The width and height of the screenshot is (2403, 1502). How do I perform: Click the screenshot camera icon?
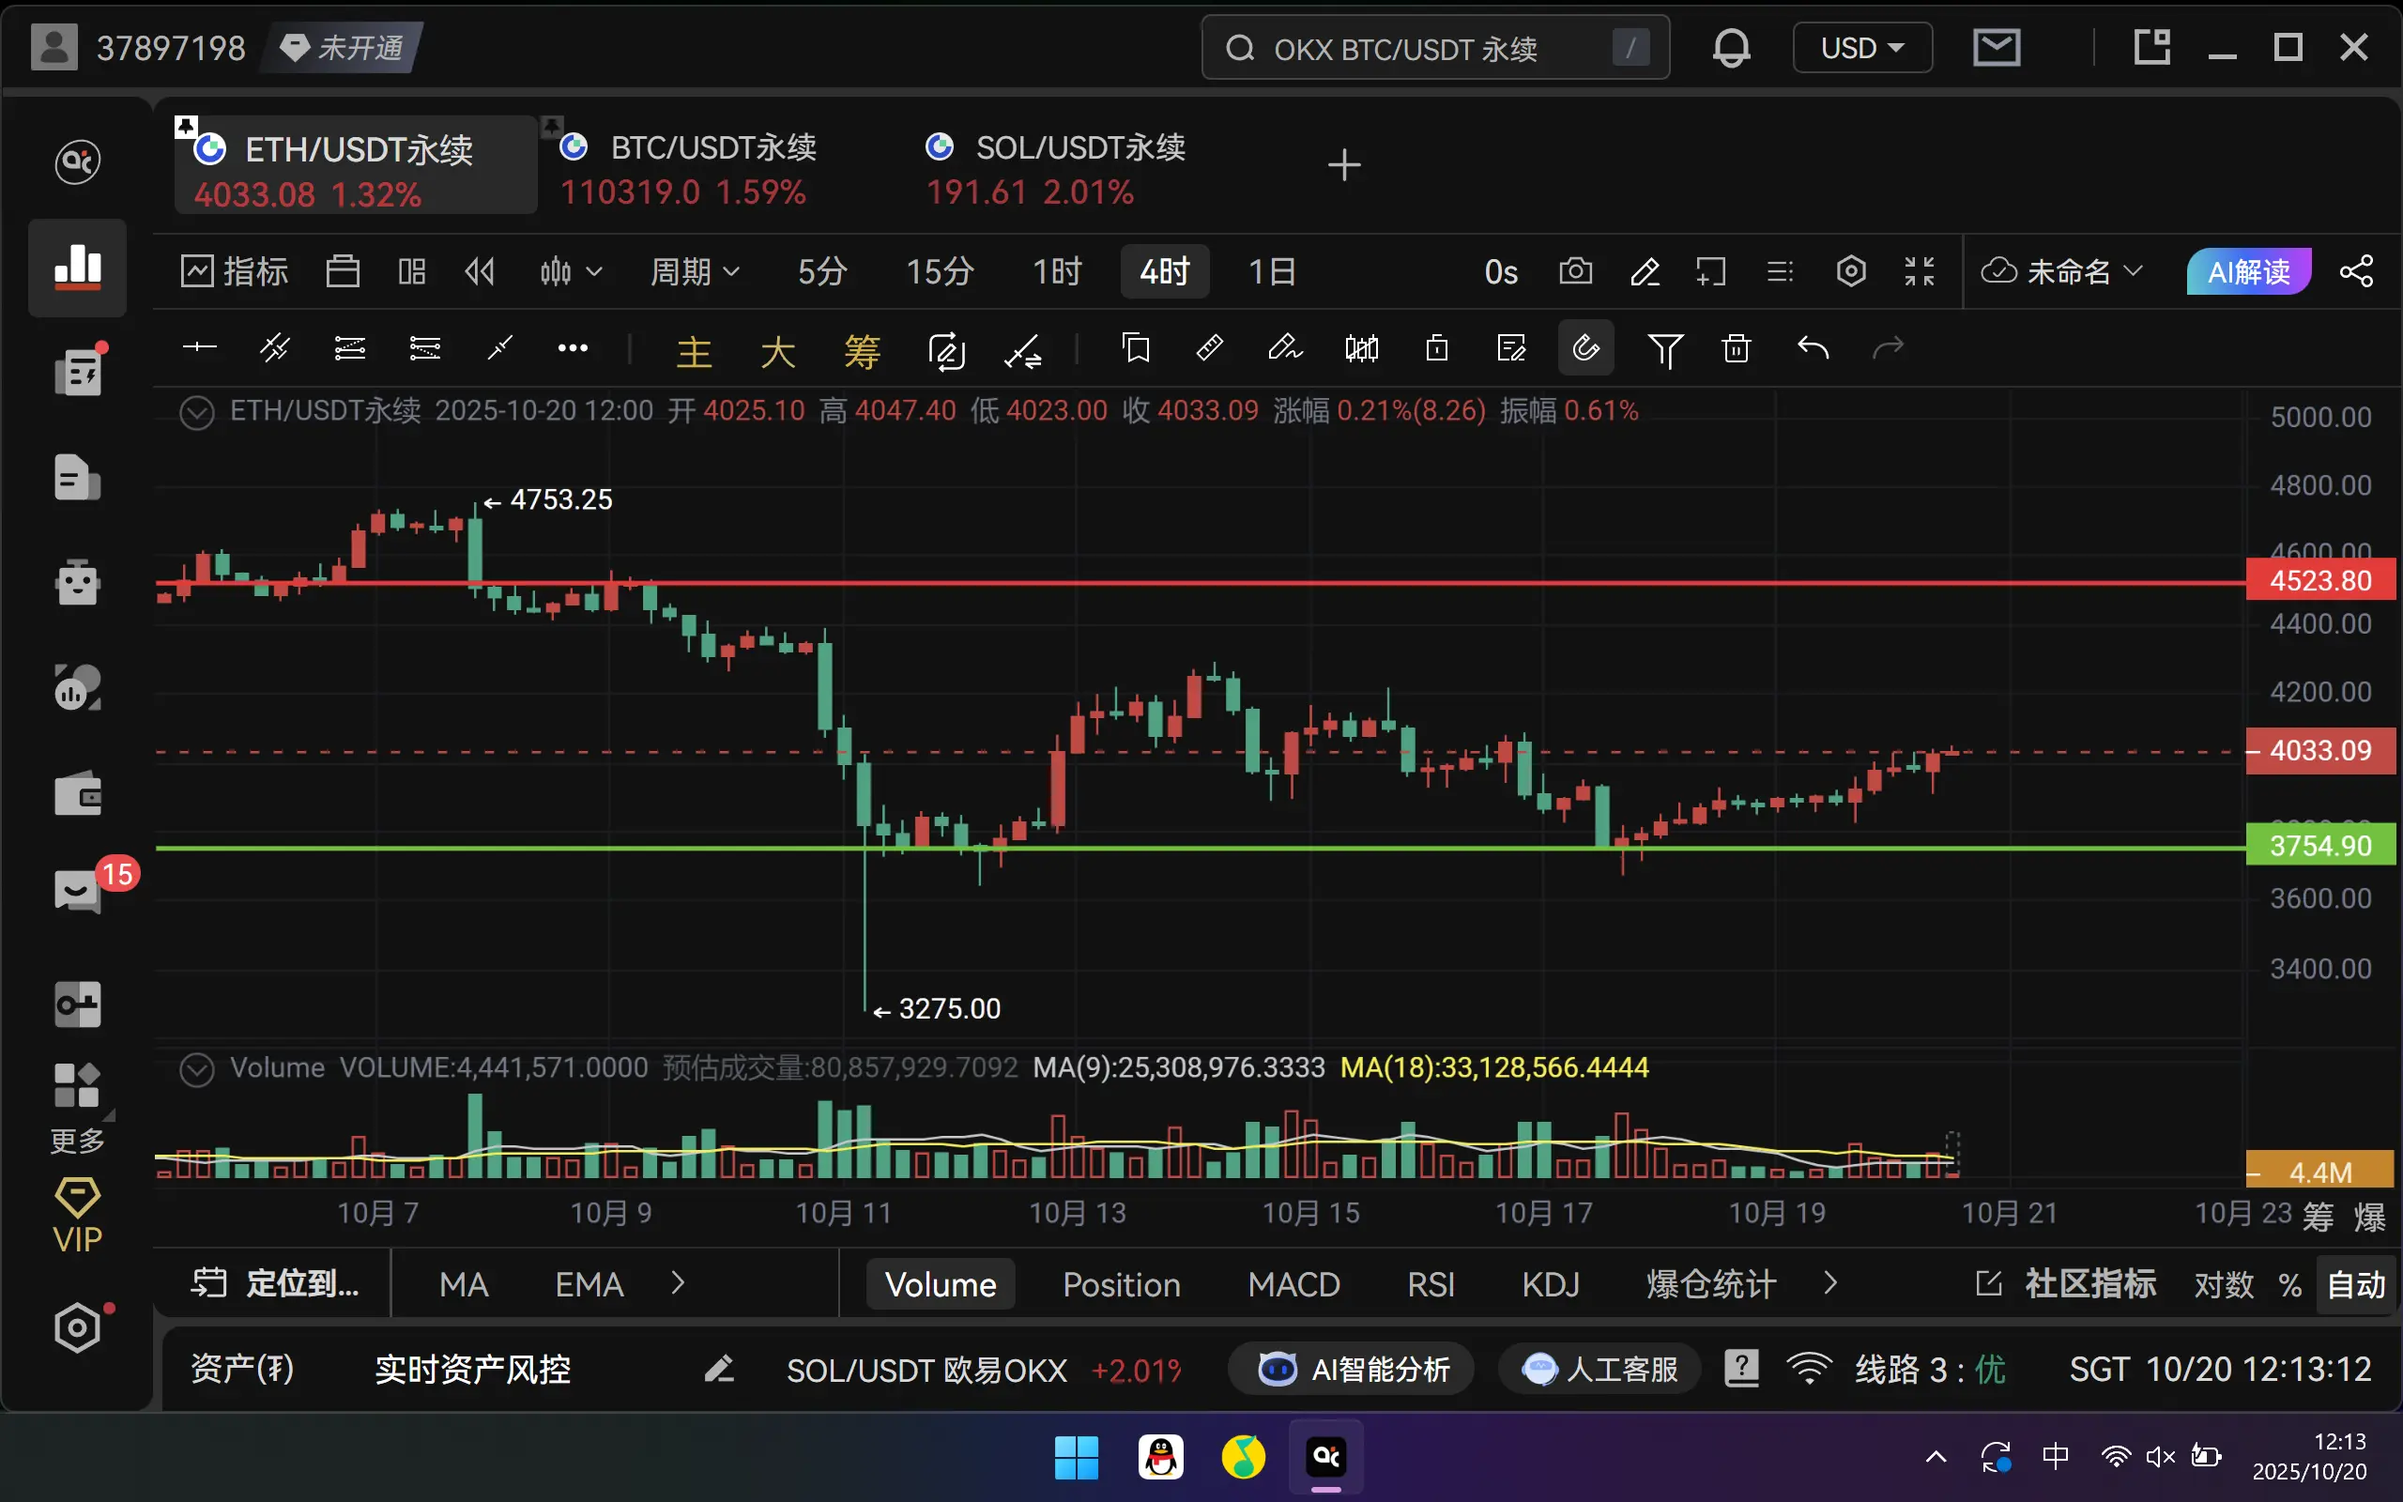[x=1575, y=271]
